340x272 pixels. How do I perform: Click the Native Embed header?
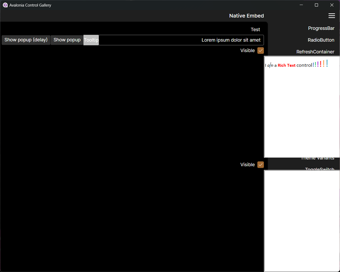click(246, 16)
